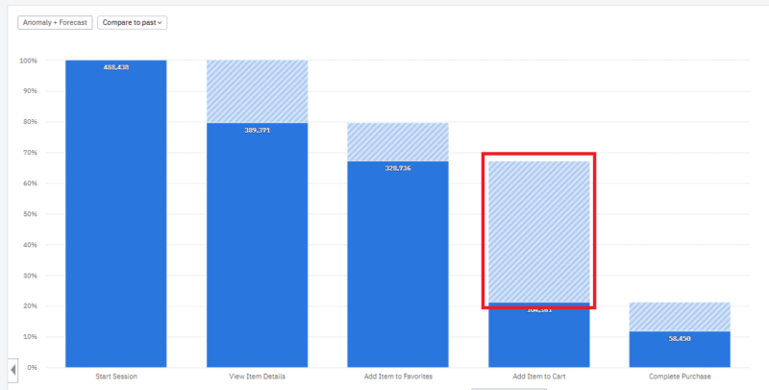Collapse the left panel with arrow icon

click(x=13, y=370)
